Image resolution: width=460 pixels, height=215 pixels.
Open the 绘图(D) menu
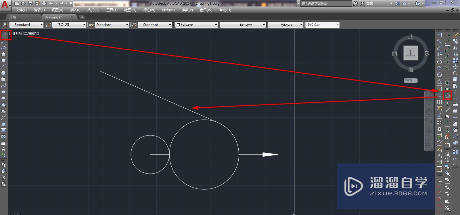click(130, 10)
